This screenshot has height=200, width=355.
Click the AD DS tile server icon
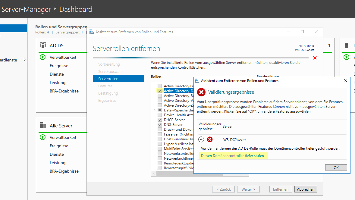point(43,45)
